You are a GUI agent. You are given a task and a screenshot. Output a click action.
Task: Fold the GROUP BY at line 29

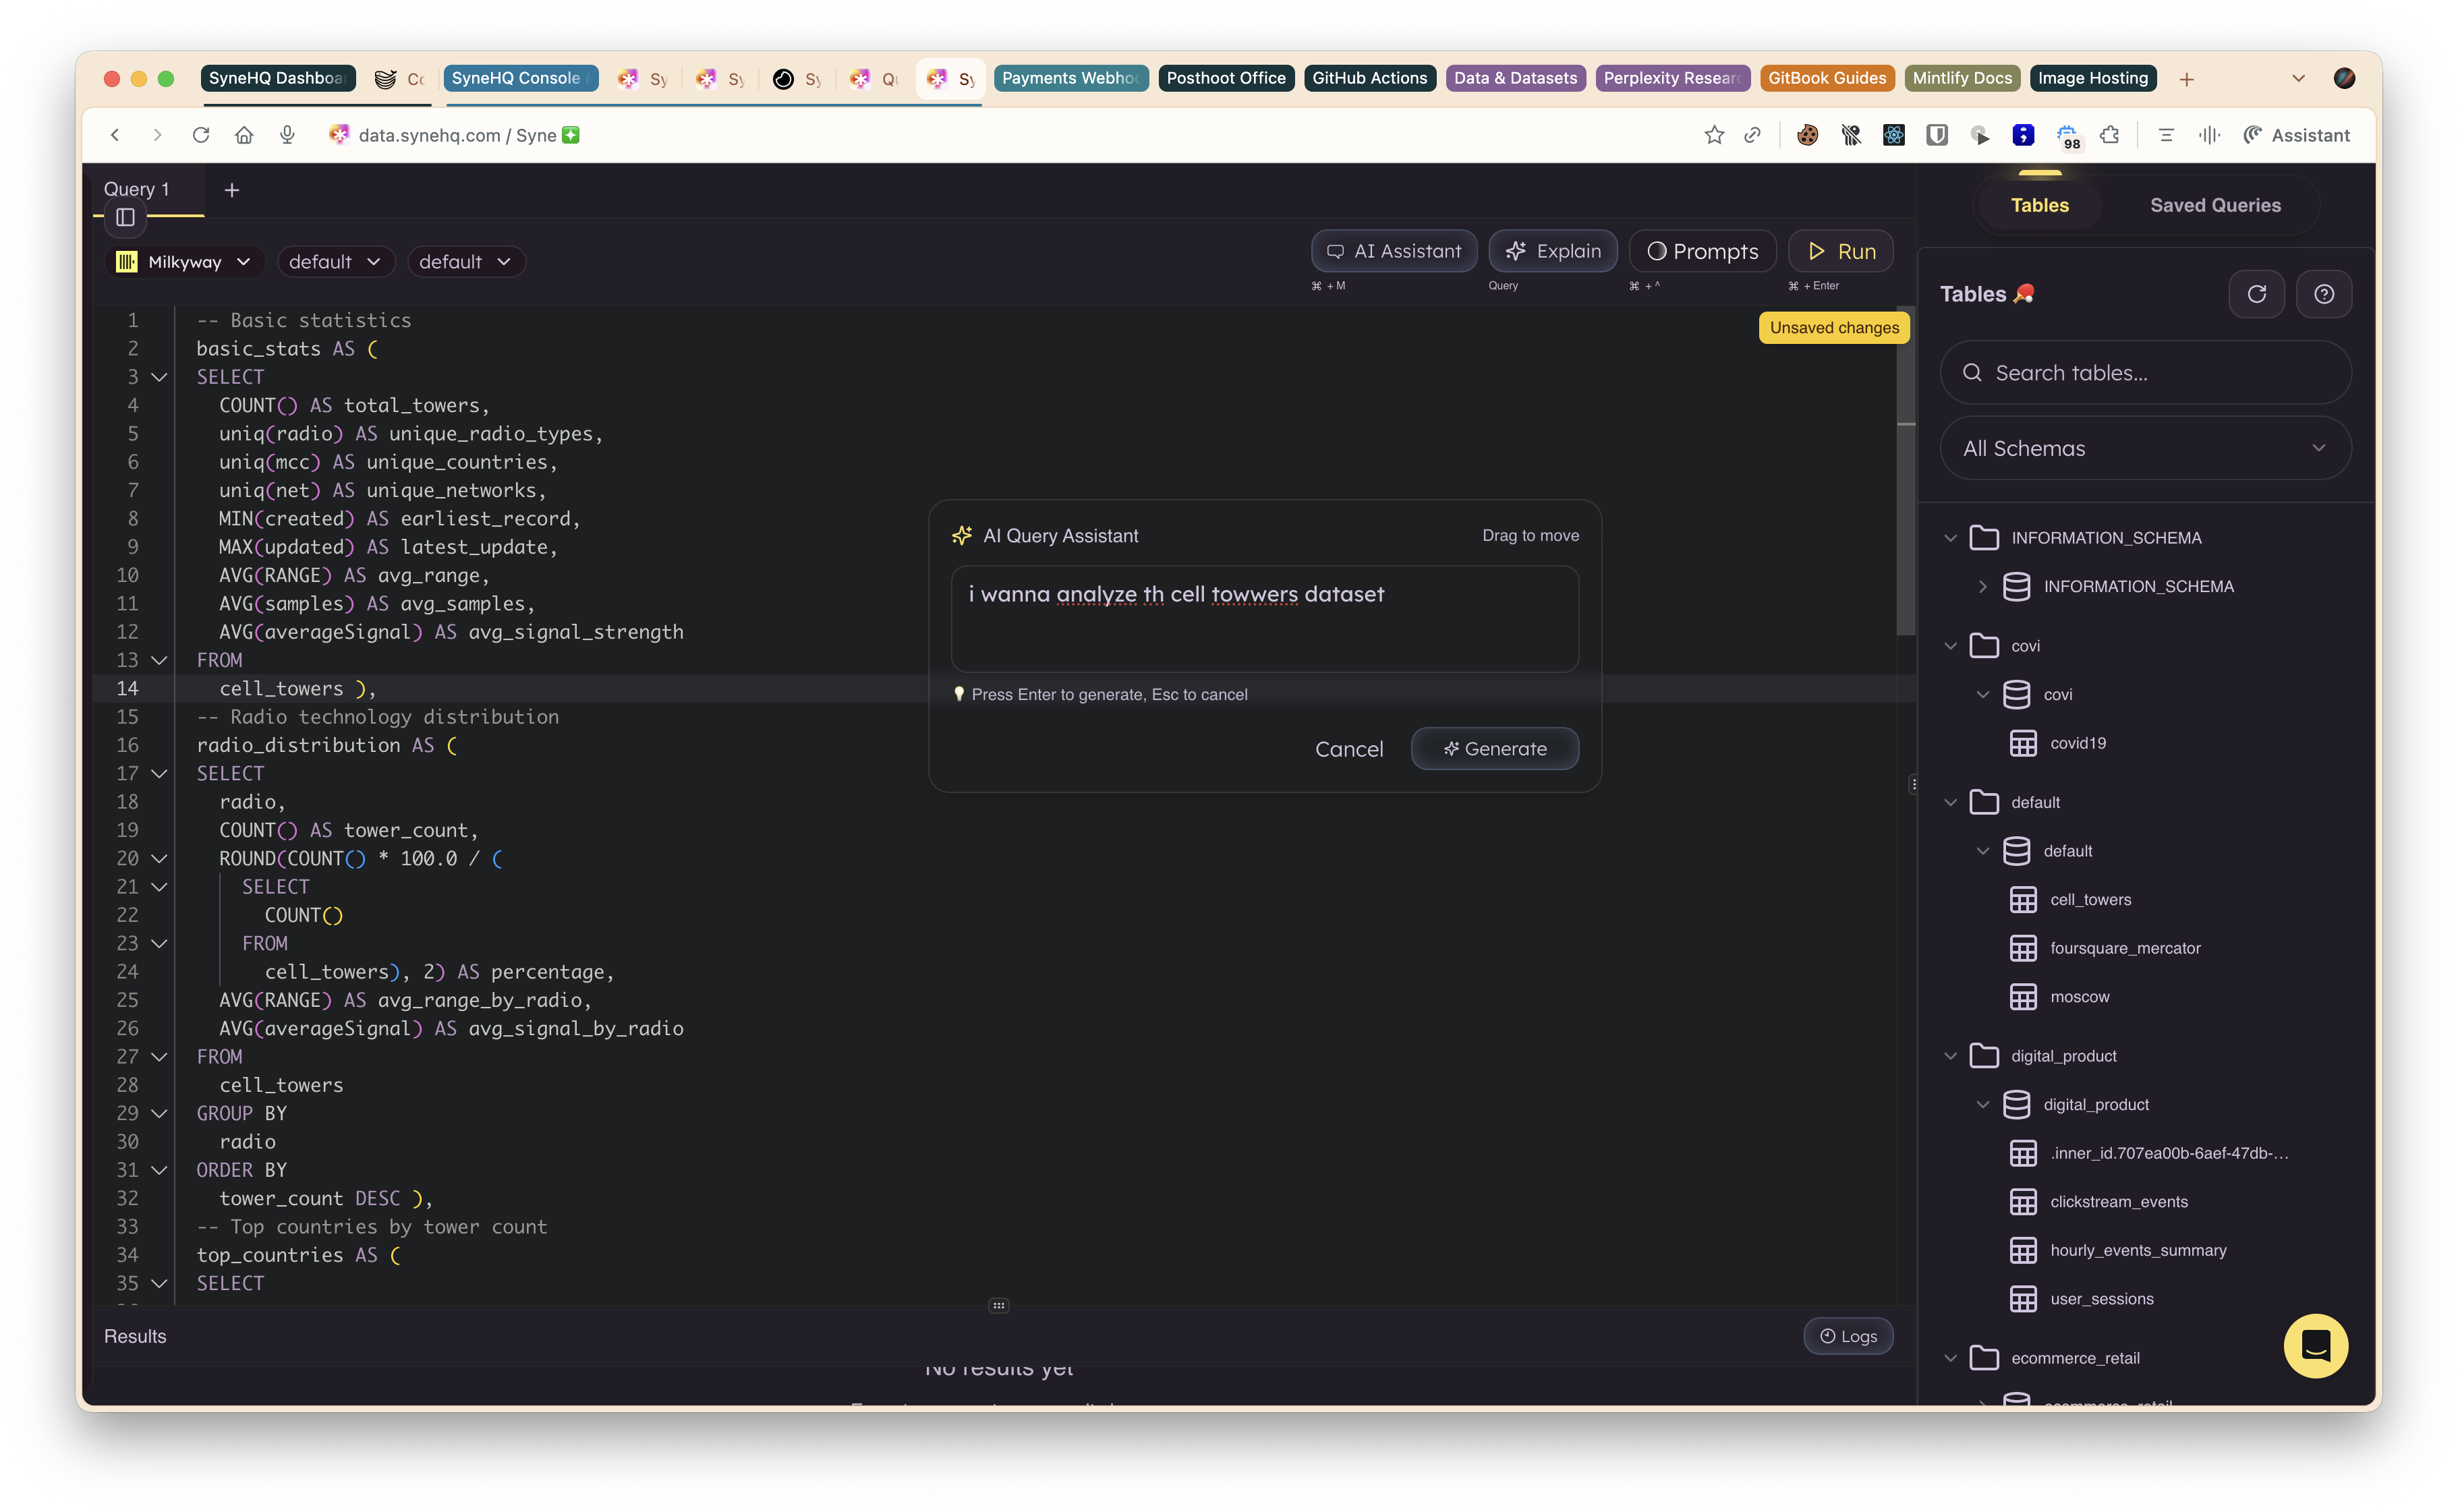[159, 1113]
